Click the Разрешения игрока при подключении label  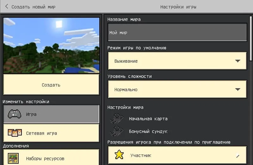pos(169,142)
